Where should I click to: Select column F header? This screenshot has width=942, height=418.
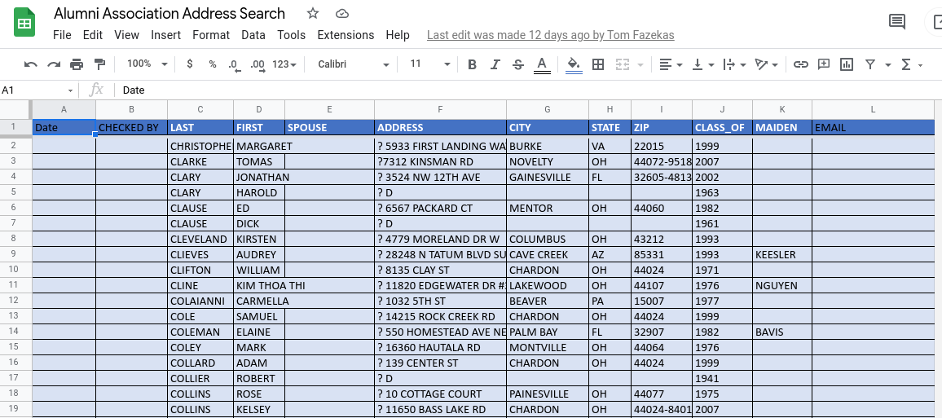pos(440,109)
